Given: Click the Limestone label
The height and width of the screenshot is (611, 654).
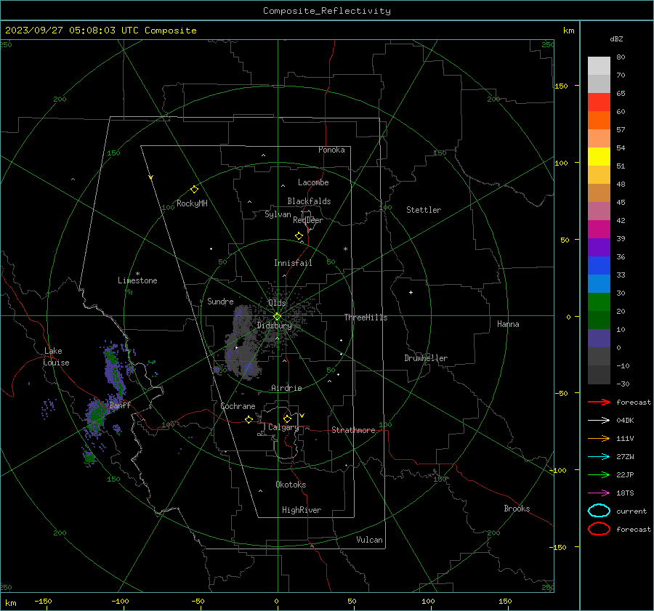Looking at the screenshot, I should pyautogui.click(x=137, y=280).
